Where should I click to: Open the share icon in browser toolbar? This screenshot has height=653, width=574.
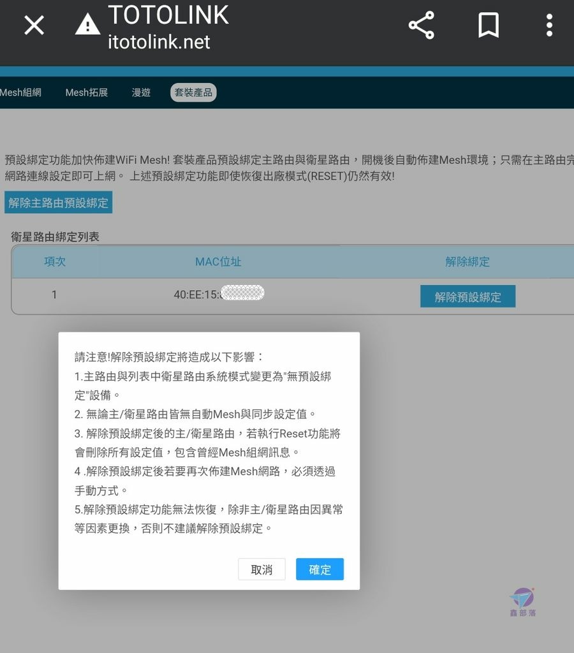[421, 26]
